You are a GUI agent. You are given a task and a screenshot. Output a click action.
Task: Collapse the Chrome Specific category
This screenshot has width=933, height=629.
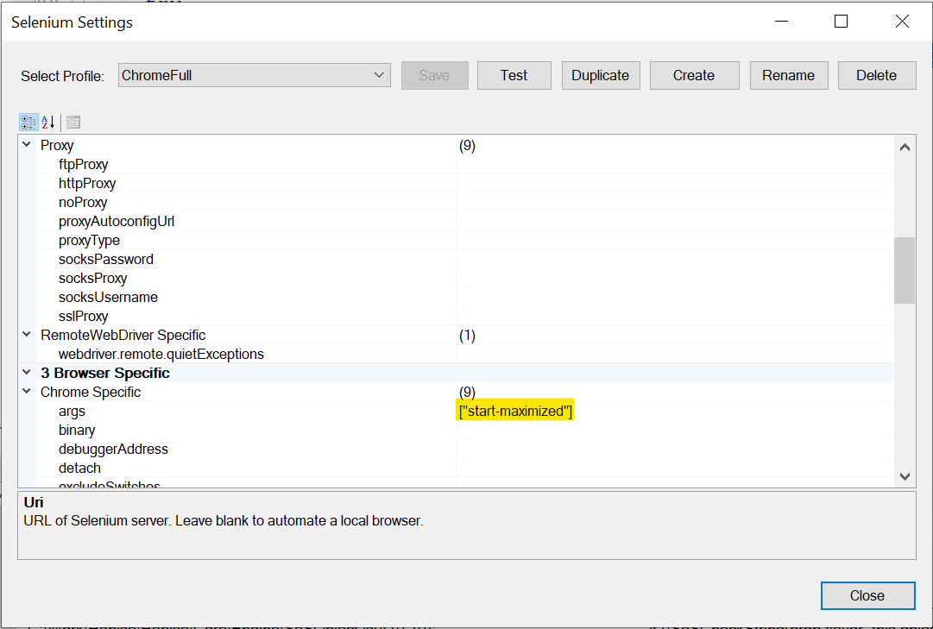click(27, 392)
